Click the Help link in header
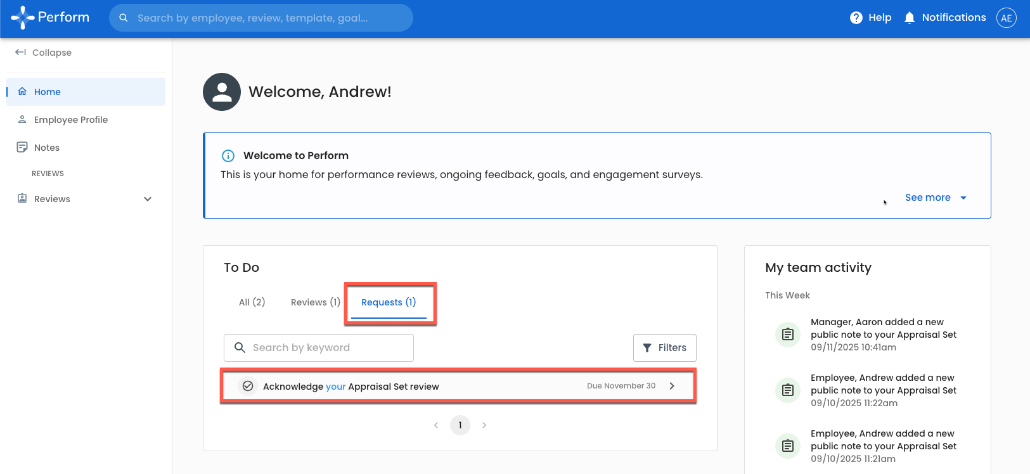The image size is (1030, 474). click(x=880, y=18)
